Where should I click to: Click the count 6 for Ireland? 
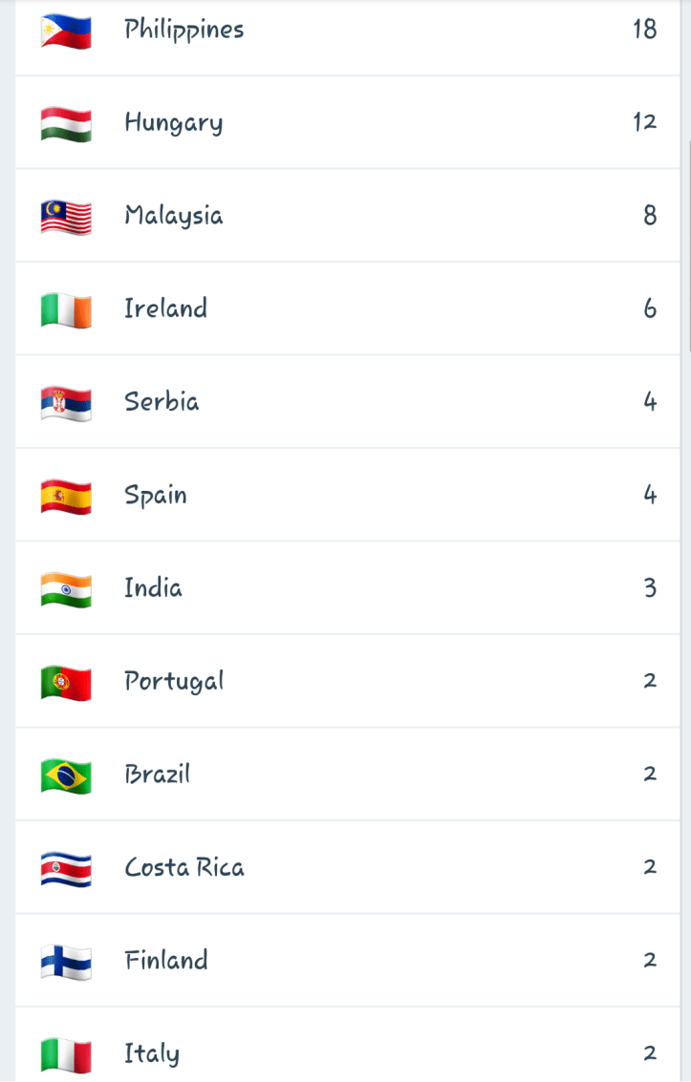pos(650,308)
